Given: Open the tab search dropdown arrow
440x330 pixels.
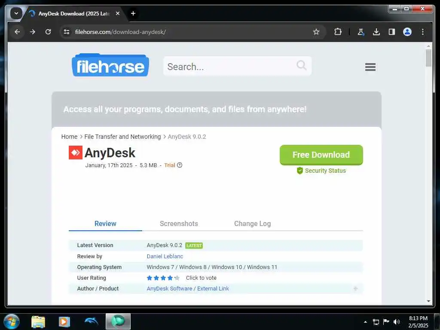Looking at the screenshot, I should [x=16, y=13].
